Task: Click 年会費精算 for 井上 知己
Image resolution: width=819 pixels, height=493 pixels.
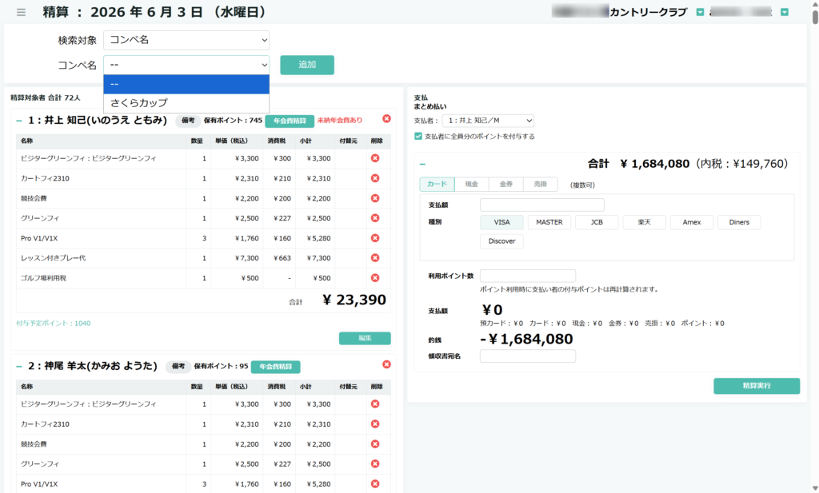Action: tap(290, 121)
